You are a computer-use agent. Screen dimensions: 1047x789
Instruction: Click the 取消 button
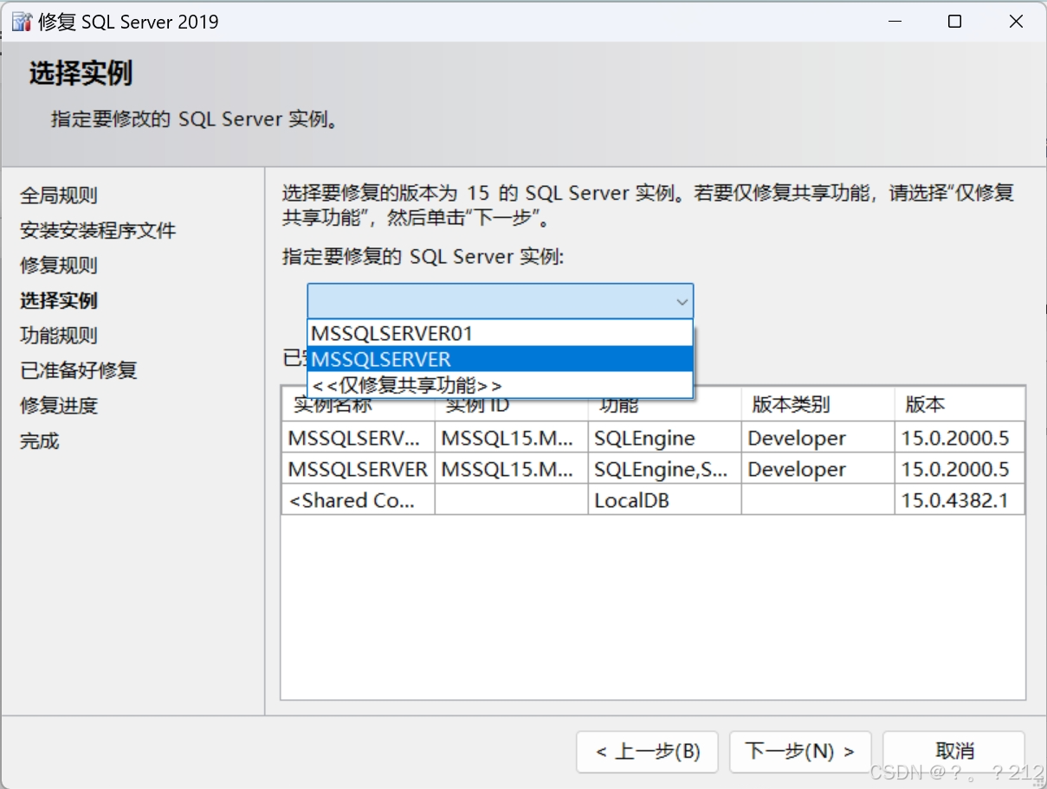tap(953, 752)
